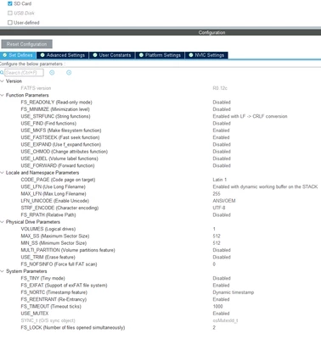Change MIN_SS minimum sector size value

(x=217, y=243)
